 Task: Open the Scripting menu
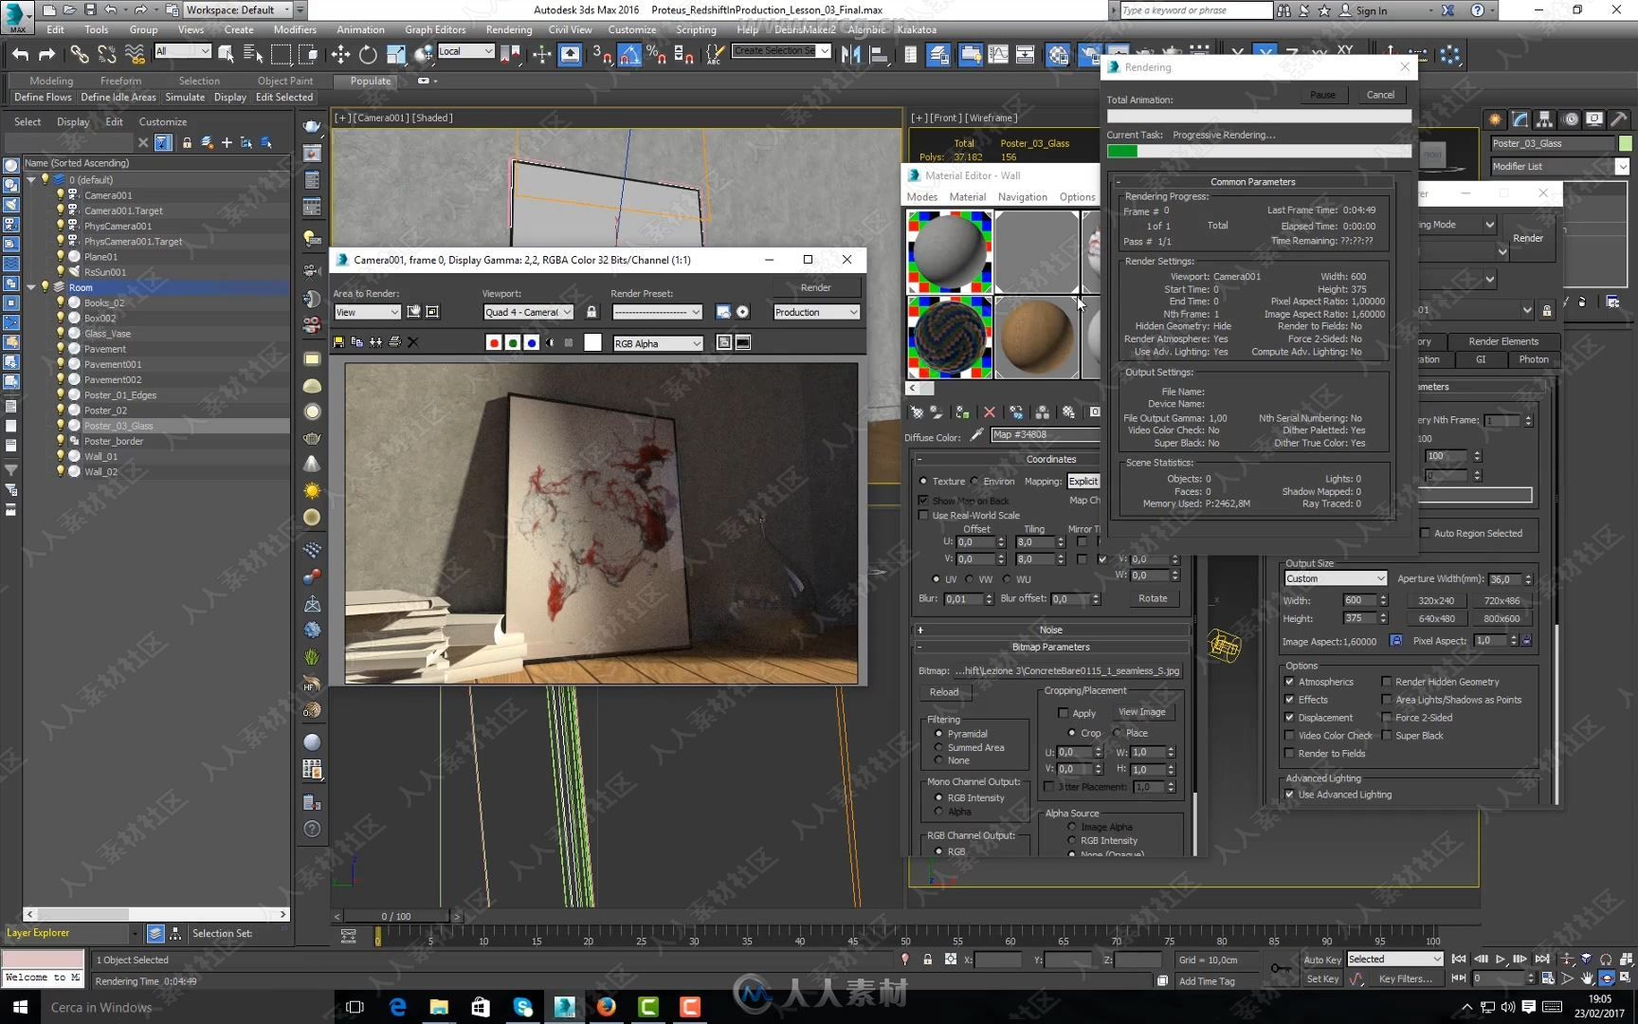(696, 29)
